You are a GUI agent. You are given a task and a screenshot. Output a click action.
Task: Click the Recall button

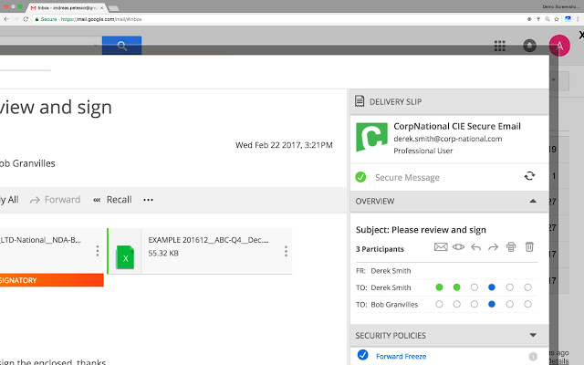(x=111, y=200)
